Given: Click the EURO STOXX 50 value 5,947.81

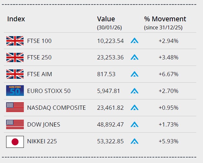Looking at the screenshot, I should (108, 91).
